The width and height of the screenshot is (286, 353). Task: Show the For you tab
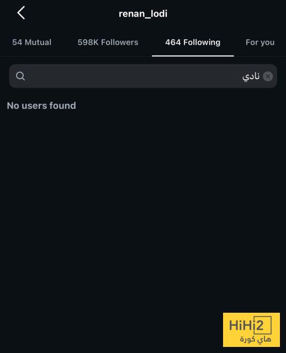click(260, 42)
